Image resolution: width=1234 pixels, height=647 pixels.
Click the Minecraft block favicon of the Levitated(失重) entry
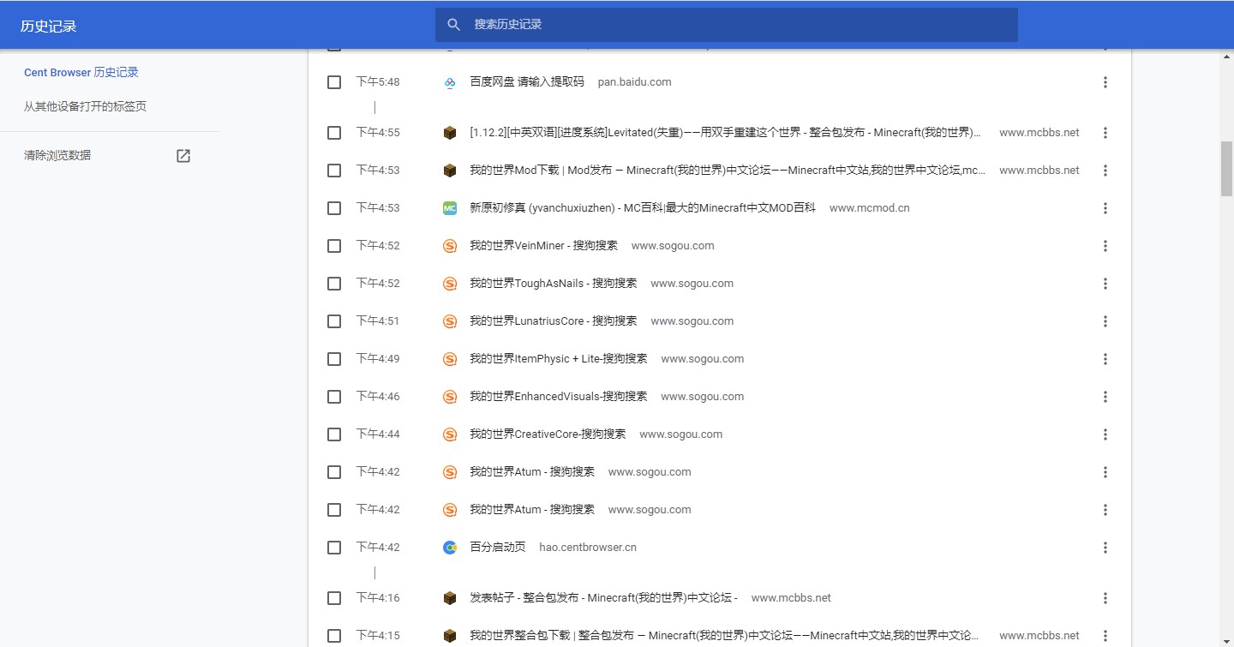coord(450,133)
